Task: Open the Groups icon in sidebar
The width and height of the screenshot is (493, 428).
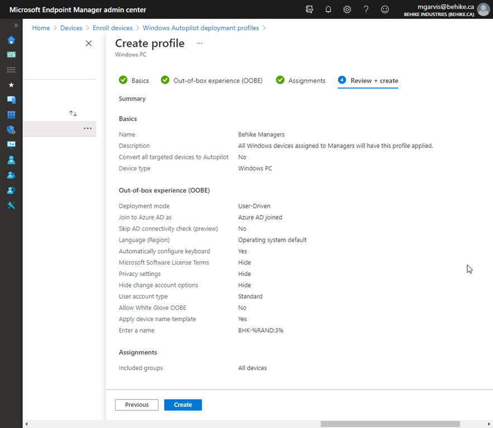Action: (11, 174)
